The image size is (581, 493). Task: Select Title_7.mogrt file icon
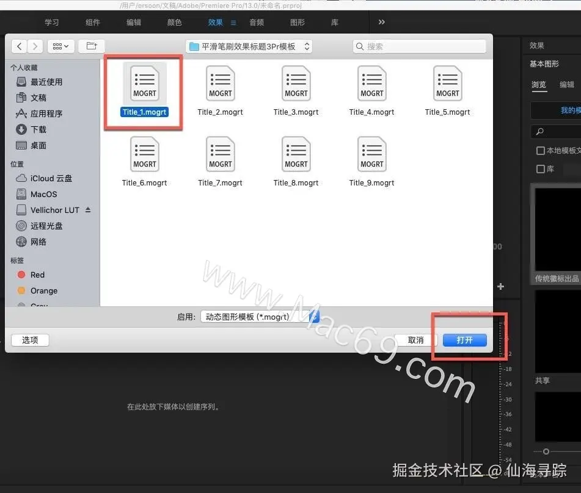pos(221,154)
